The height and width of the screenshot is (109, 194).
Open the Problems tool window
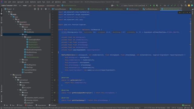29,105
